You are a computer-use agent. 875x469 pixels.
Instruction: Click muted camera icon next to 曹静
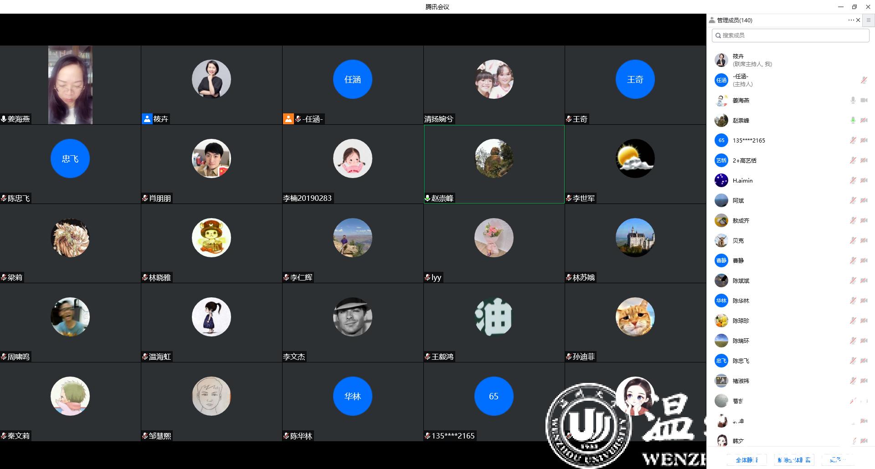pyautogui.click(x=864, y=260)
